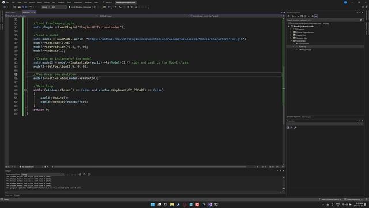The width and height of the screenshot is (369, 208).
Task: Click Start Without Debugging icon
Action: (95, 7)
